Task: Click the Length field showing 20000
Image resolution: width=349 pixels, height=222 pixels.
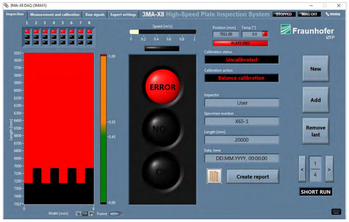Action: pos(242,140)
